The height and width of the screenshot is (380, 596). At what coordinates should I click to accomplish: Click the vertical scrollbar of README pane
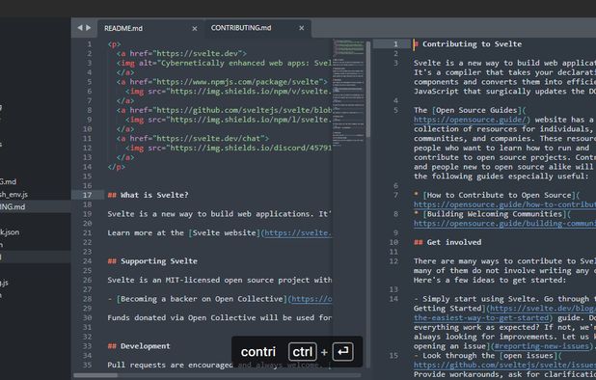368,90
